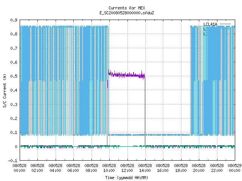
Task: Click the '18:00' time tick label
Action: [x=181, y=171]
